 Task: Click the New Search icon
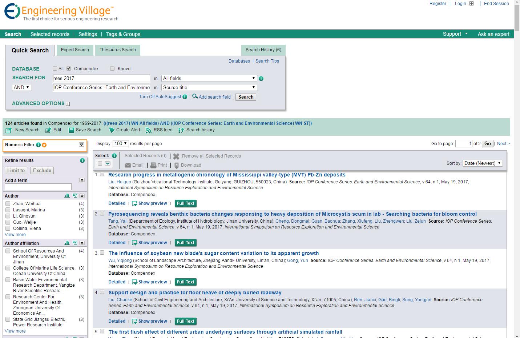[9, 130]
